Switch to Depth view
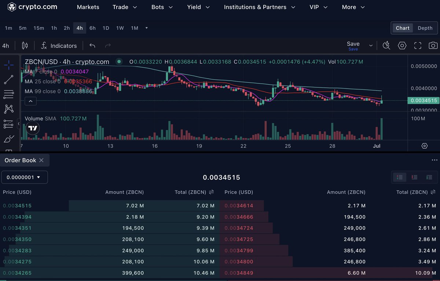This screenshot has width=440, height=281. coord(425,28)
